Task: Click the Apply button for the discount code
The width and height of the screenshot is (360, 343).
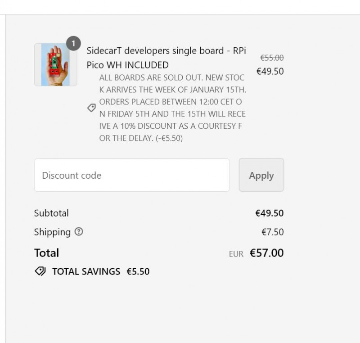Action: 261,175
